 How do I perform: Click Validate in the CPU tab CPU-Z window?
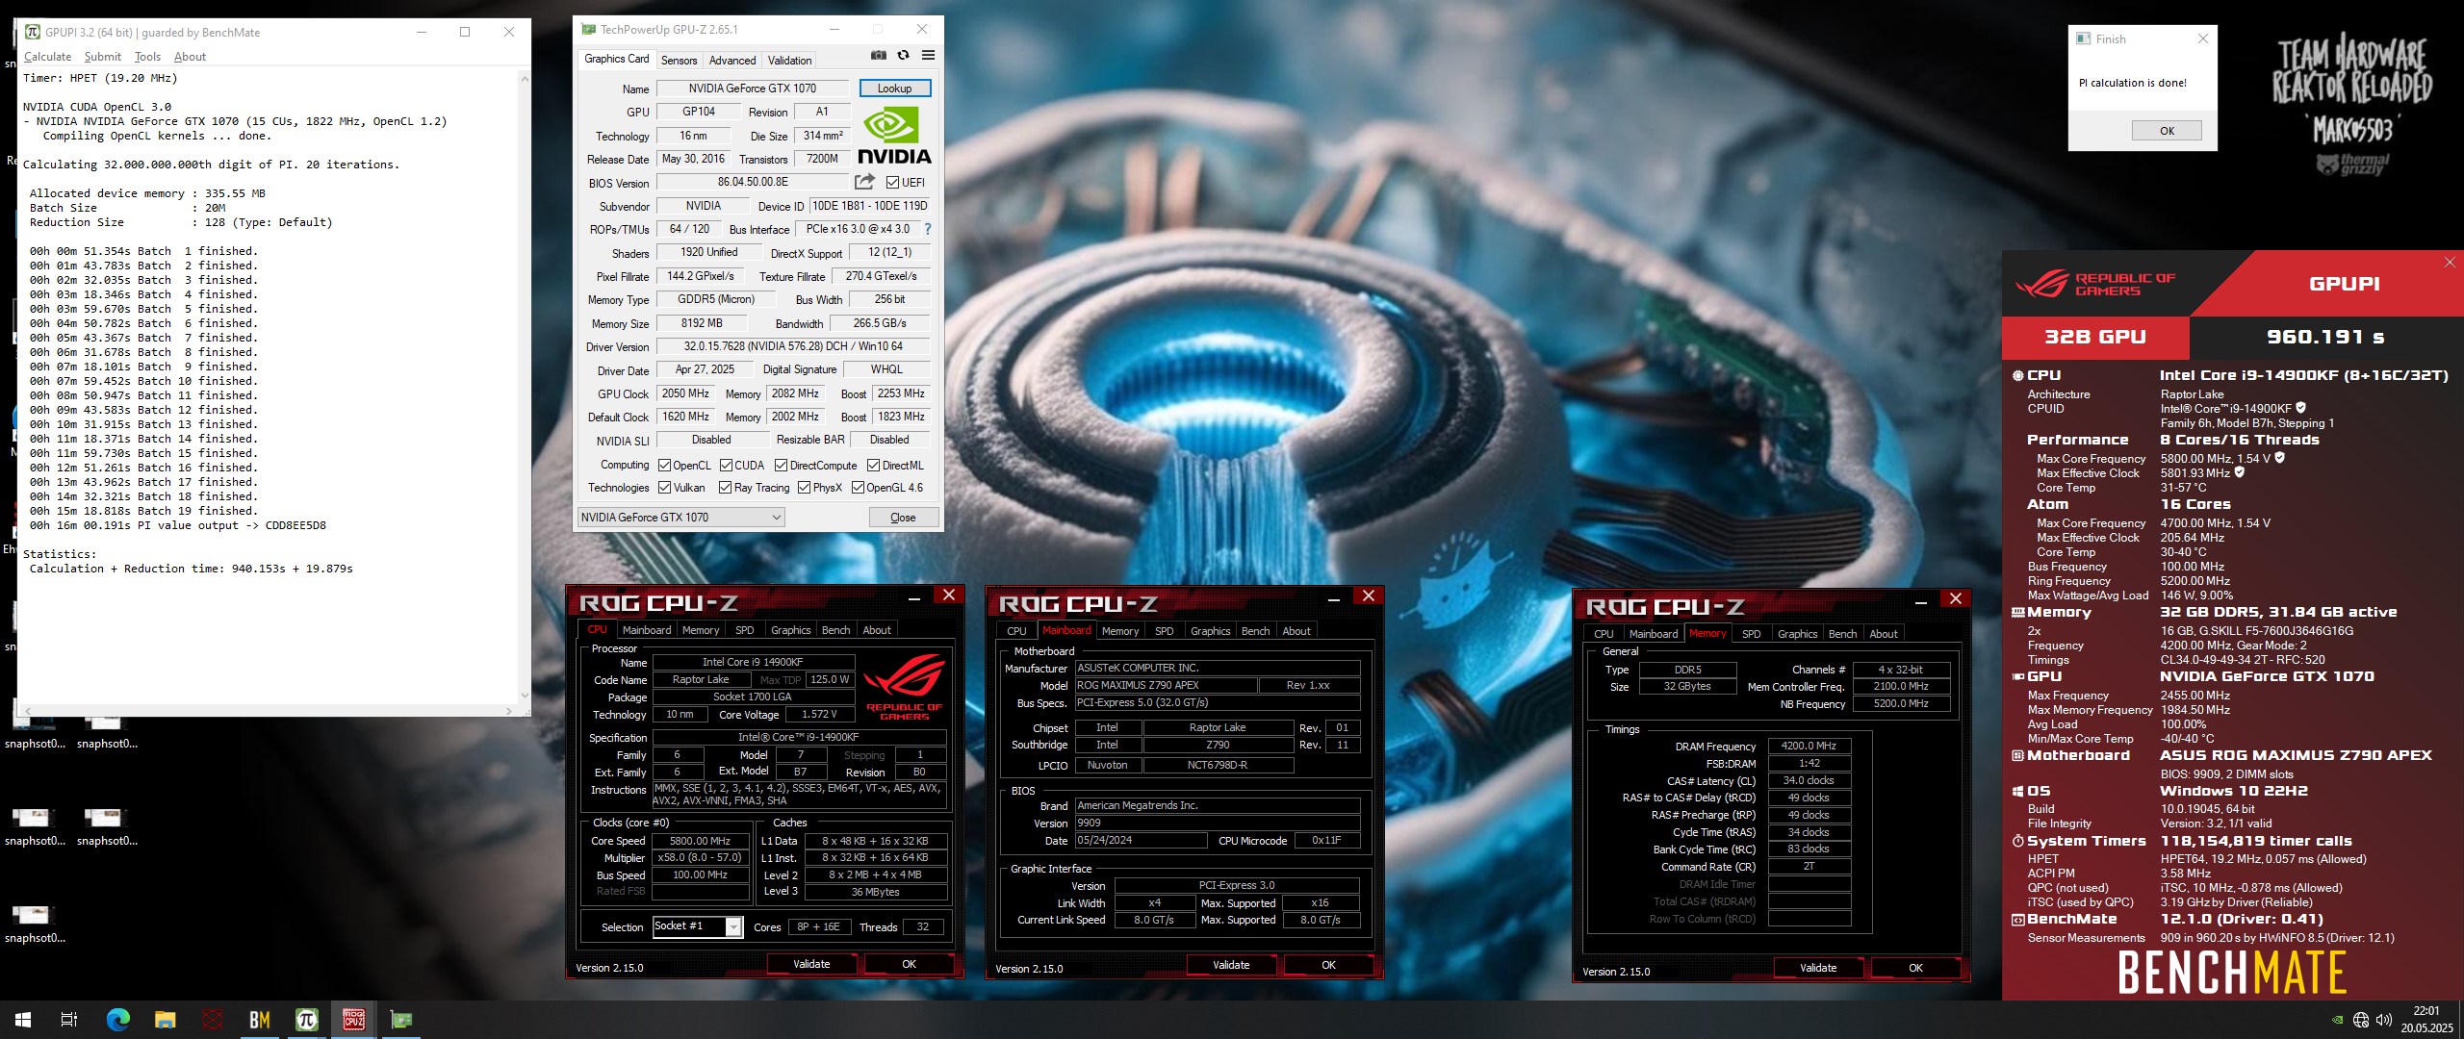[811, 964]
